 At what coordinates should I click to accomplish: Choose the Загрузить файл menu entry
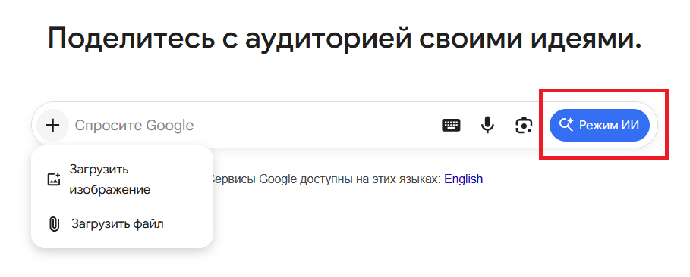pyautogui.click(x=122, y=224)
